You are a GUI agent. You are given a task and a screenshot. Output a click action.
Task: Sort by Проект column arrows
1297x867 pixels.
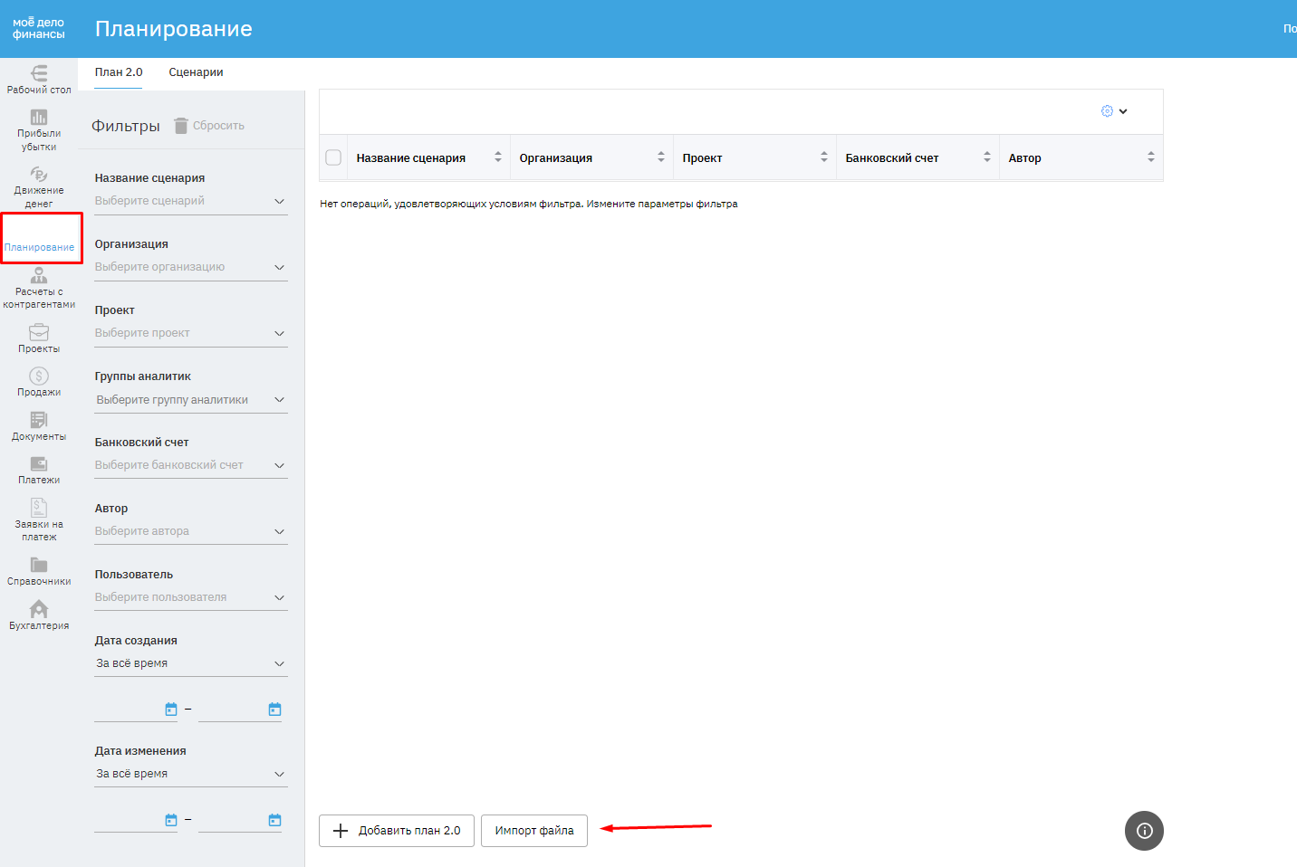pyautogui.click(x=824, y=157)
